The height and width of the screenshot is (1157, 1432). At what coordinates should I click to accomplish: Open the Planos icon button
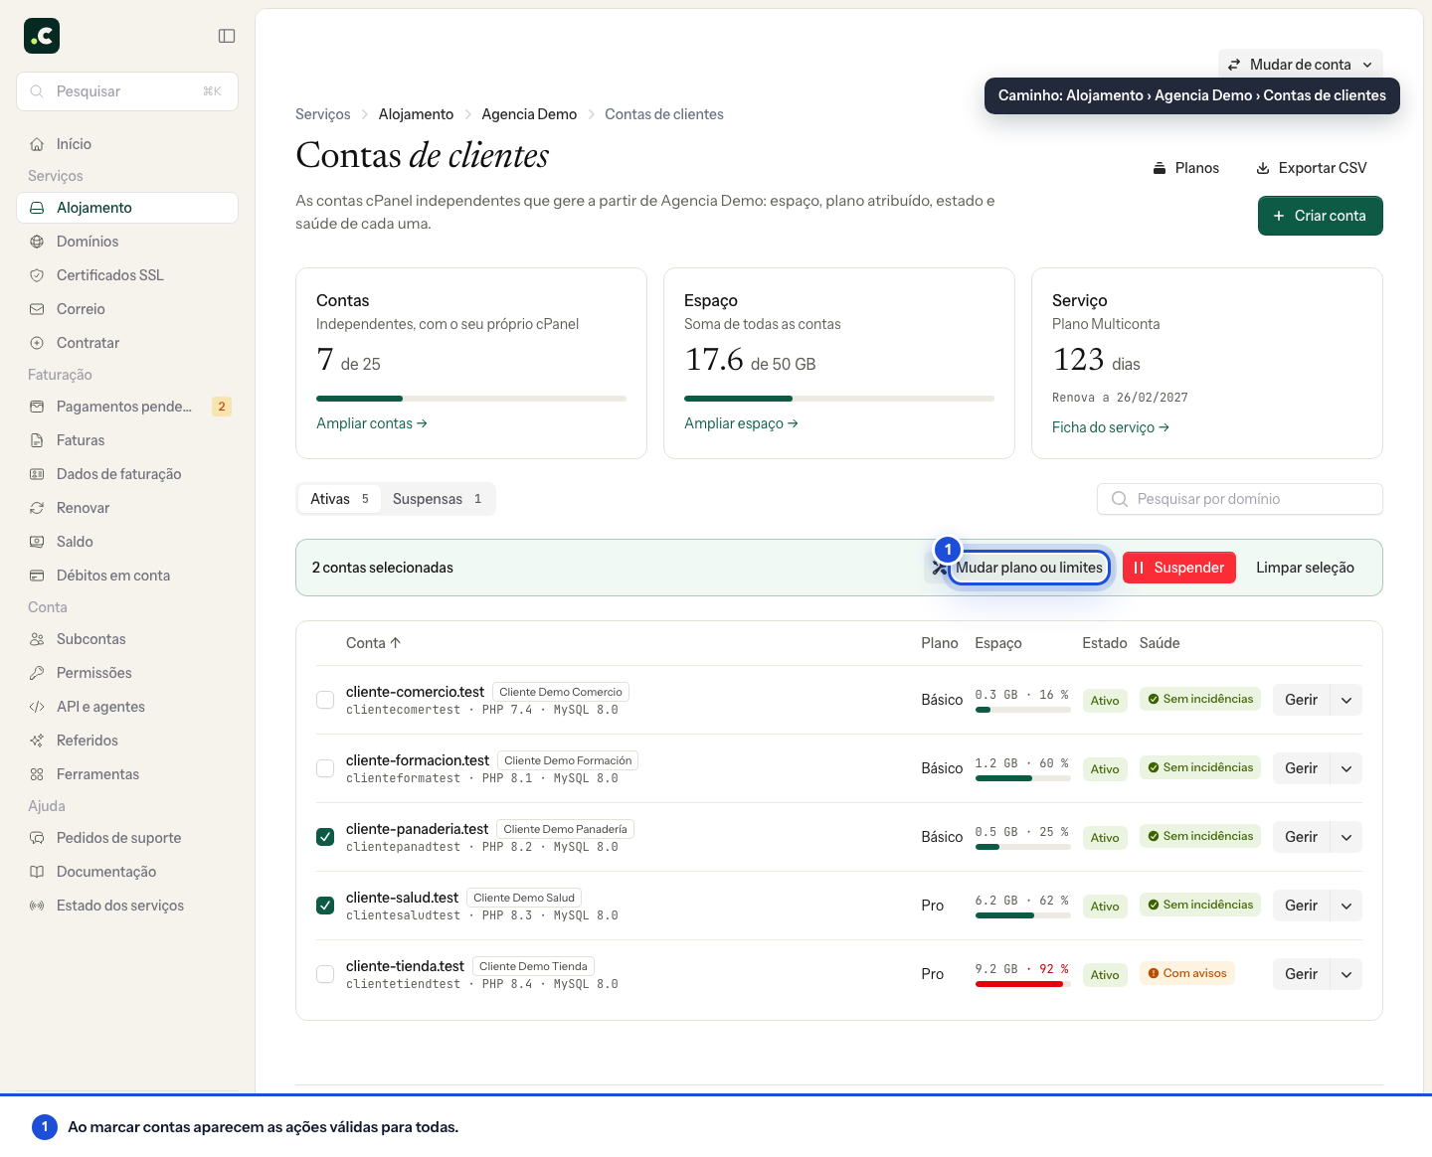[1186, 168]
